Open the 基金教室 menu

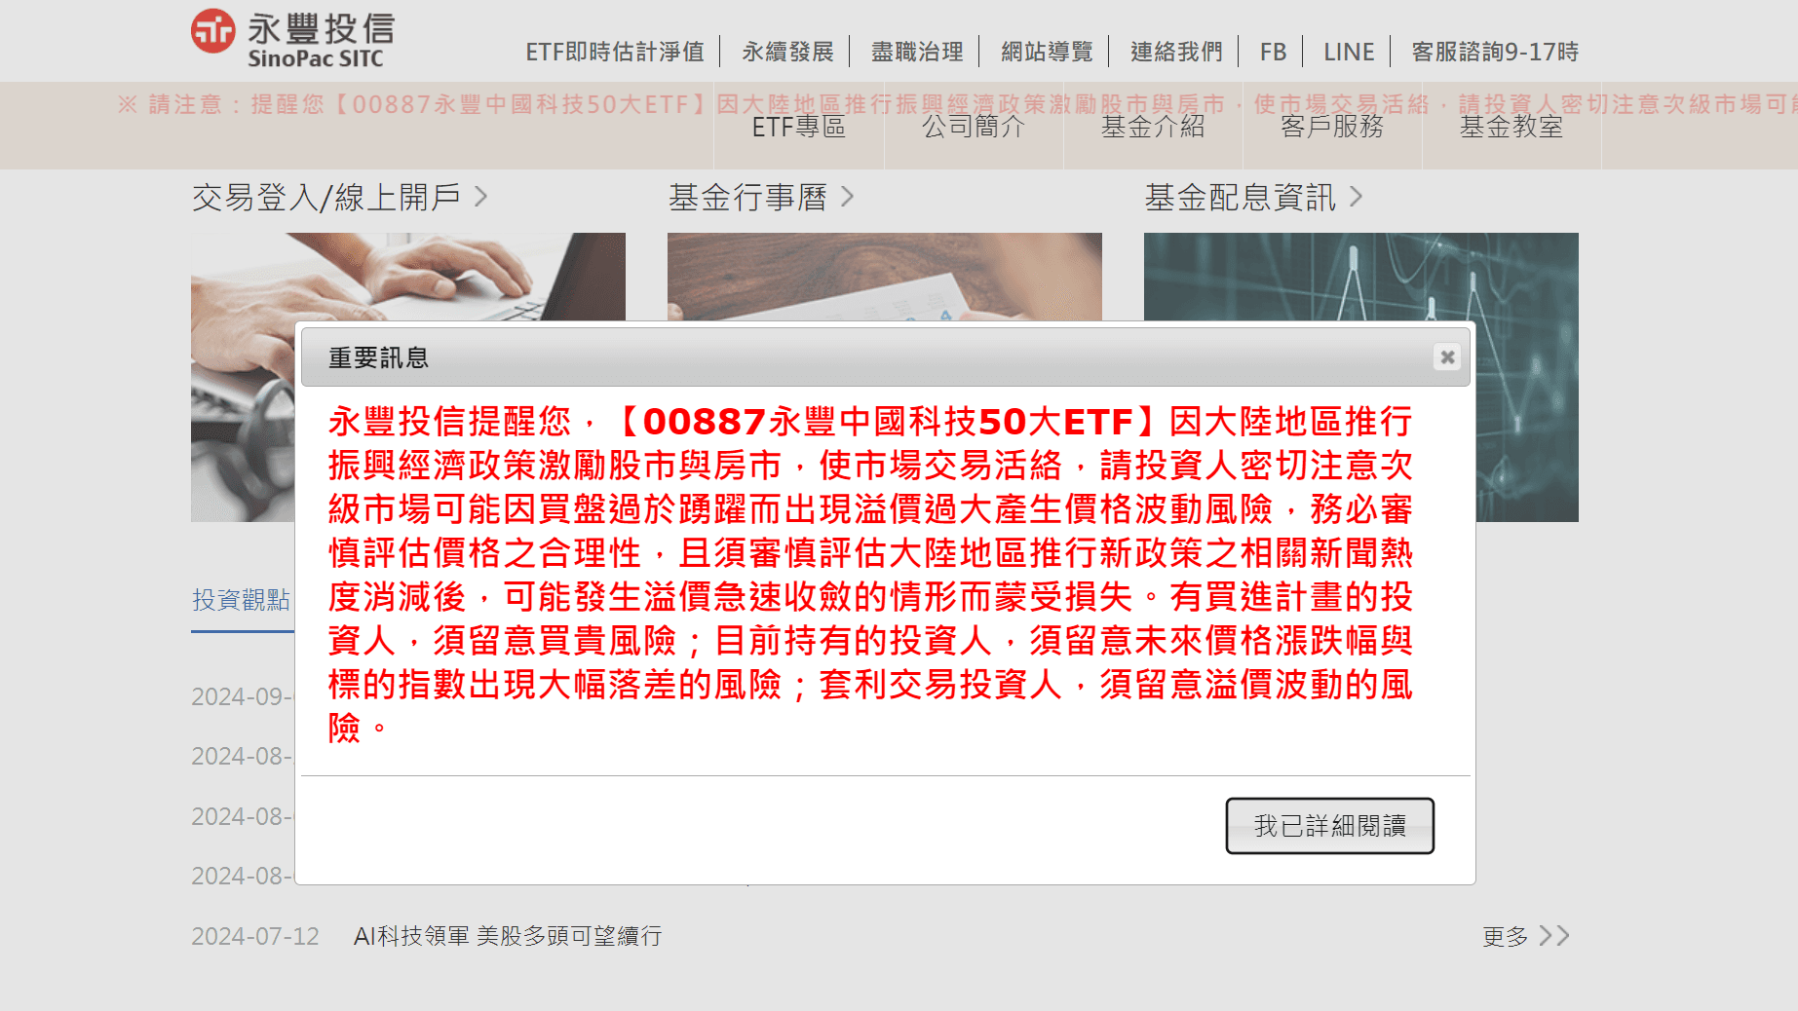(1511, 127)
